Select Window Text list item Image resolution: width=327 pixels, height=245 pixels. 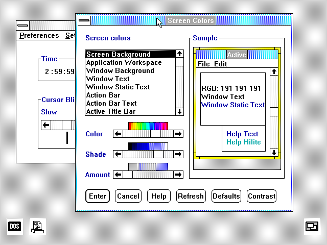[130, 79]
